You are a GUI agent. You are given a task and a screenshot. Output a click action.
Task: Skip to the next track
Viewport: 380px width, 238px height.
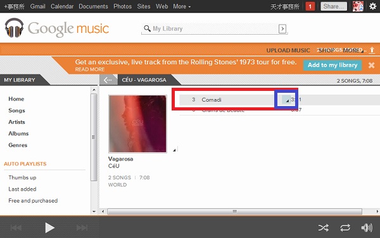[82, 228]
